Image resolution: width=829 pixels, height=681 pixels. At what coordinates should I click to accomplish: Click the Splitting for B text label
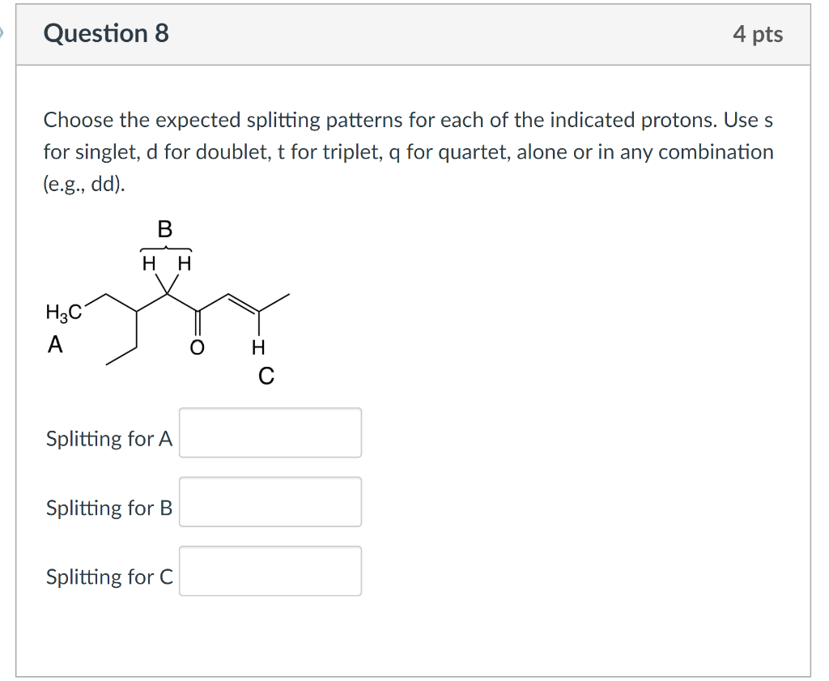(108, 508)
